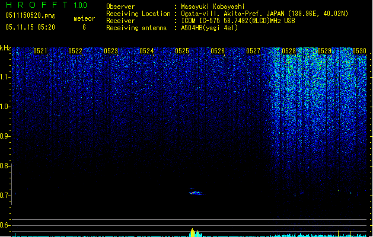Screen dimensions: 373x237
Task: Click the HROFFT 1.0.0 title text
Action: [46, 5]
